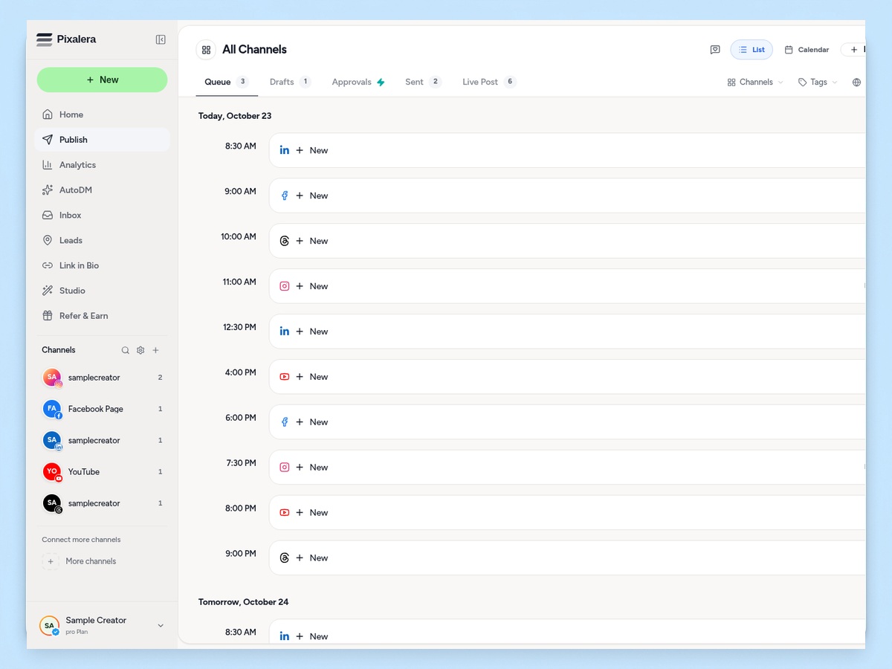Click the "Today, October 23" heading
Viewport: 892px width, 669px height.
235,116
